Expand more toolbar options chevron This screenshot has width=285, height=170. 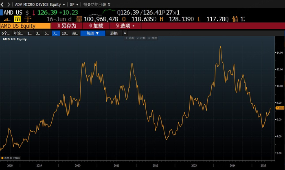click(x=125, y=33)
